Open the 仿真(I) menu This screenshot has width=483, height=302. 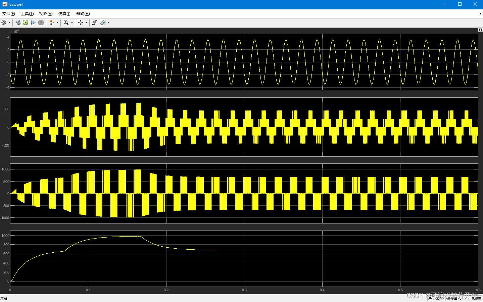click(x=64, y=14)
